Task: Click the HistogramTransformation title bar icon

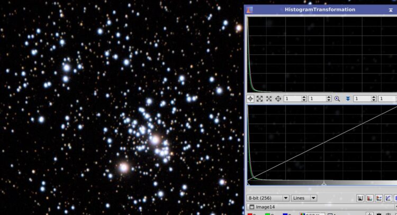Action: pyautogui.click(x=250, y=10)
